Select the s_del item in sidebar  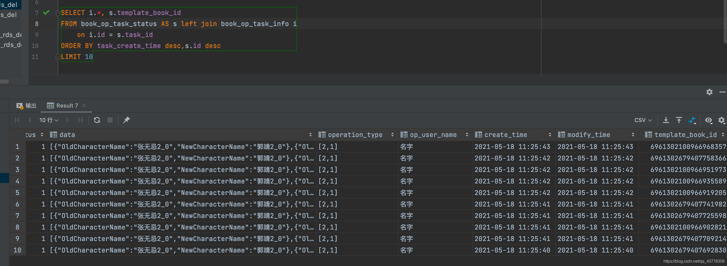click(x=8, y=15)
